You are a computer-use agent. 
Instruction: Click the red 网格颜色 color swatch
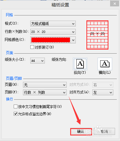pos(51,40)
